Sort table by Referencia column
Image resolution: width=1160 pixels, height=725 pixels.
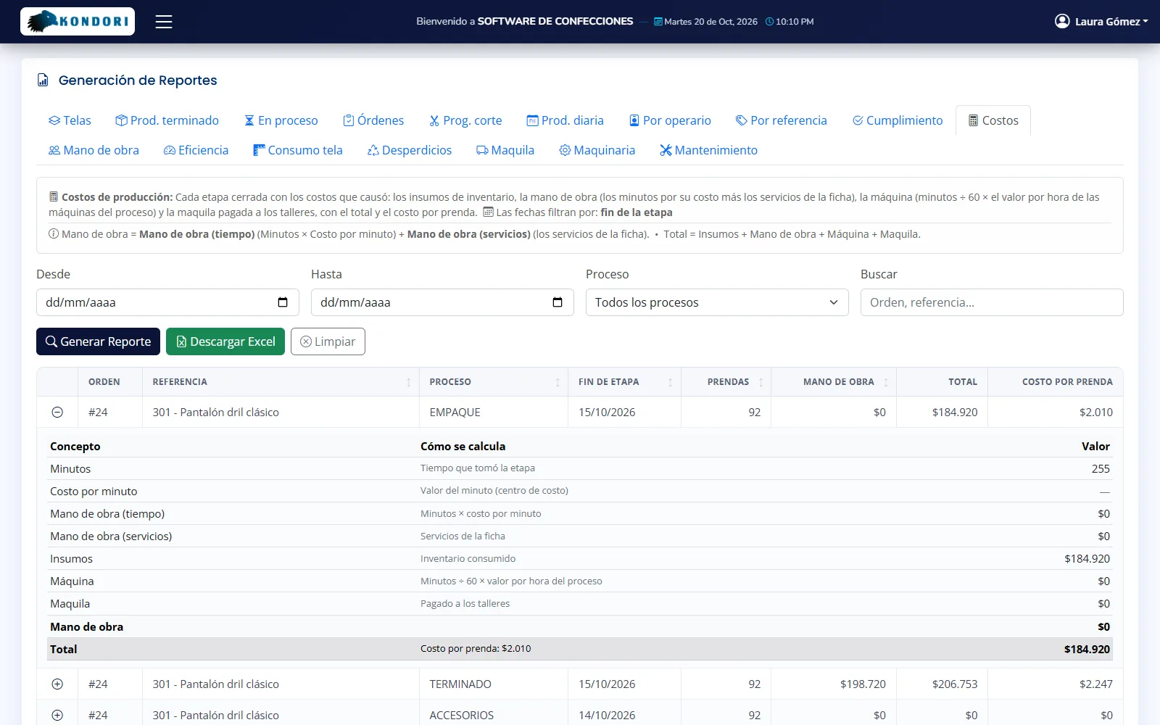point(281,382)
